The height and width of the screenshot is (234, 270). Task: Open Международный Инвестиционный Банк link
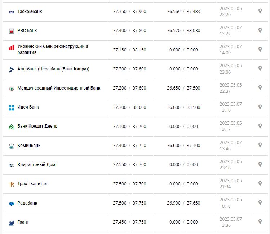(x=59, y=88)
